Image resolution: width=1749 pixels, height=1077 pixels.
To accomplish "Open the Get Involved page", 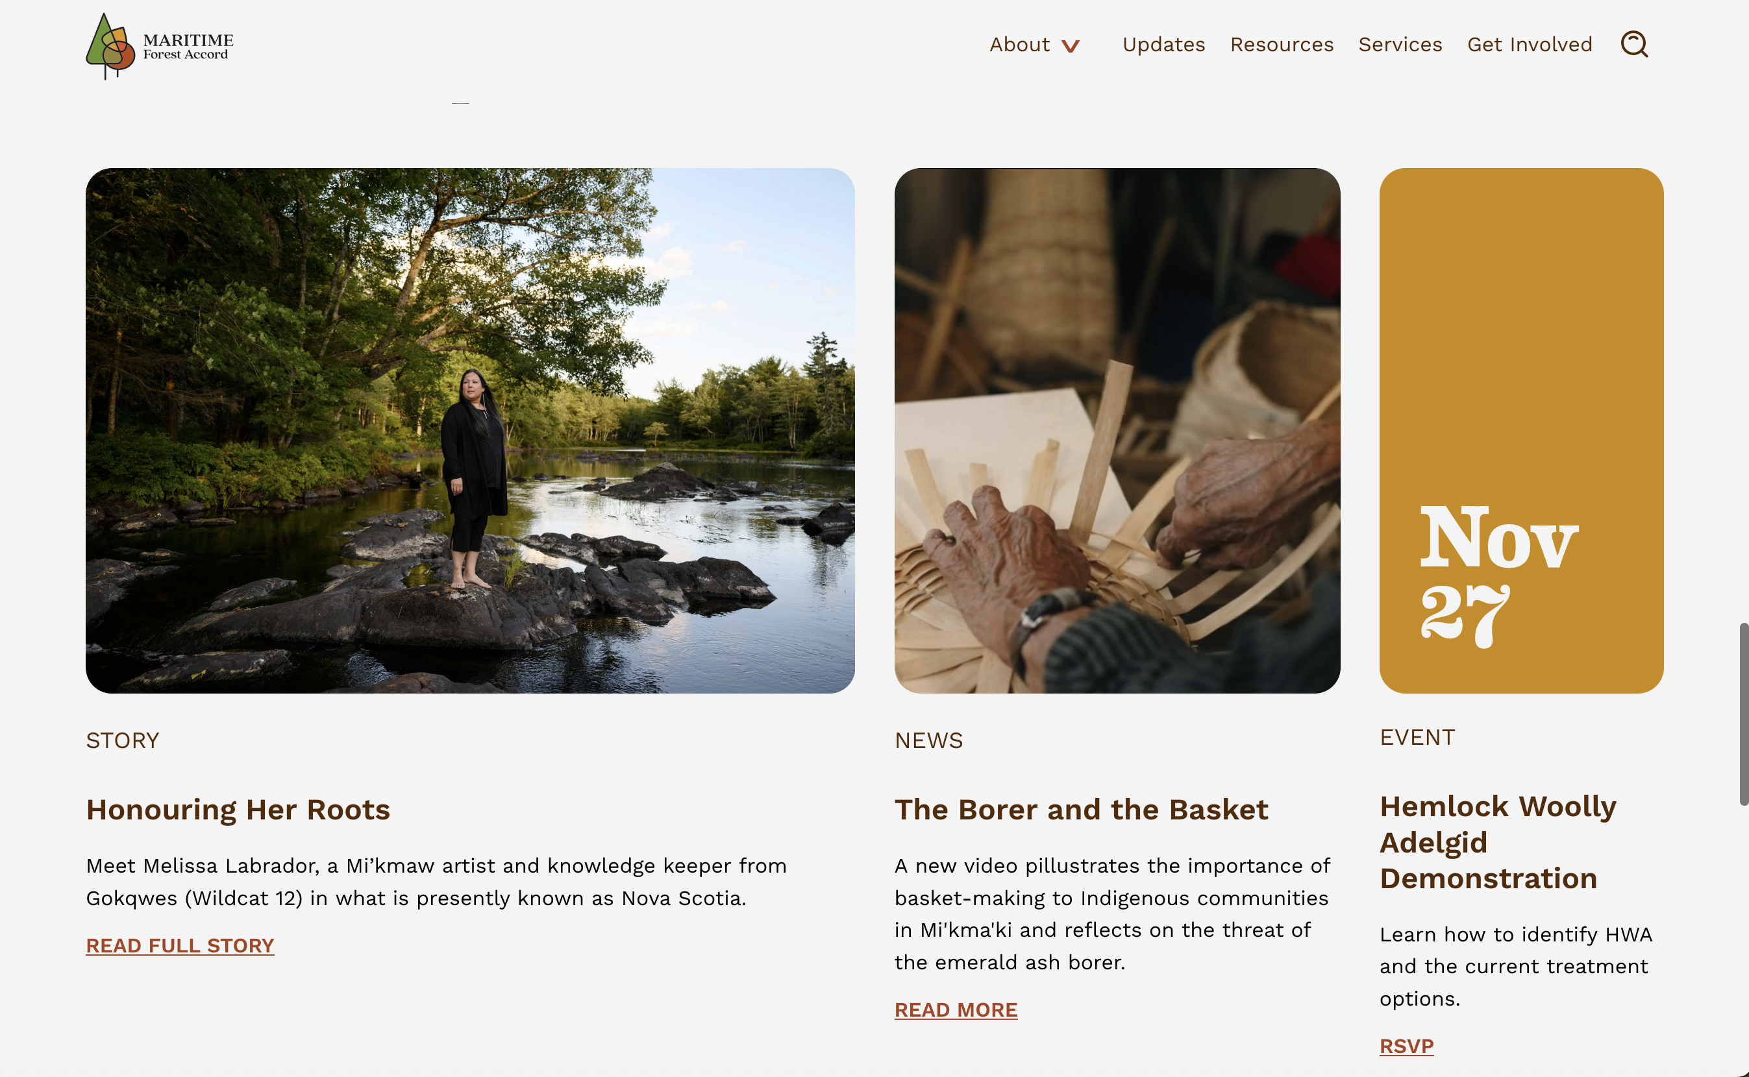I will [x=1530, y=44].
